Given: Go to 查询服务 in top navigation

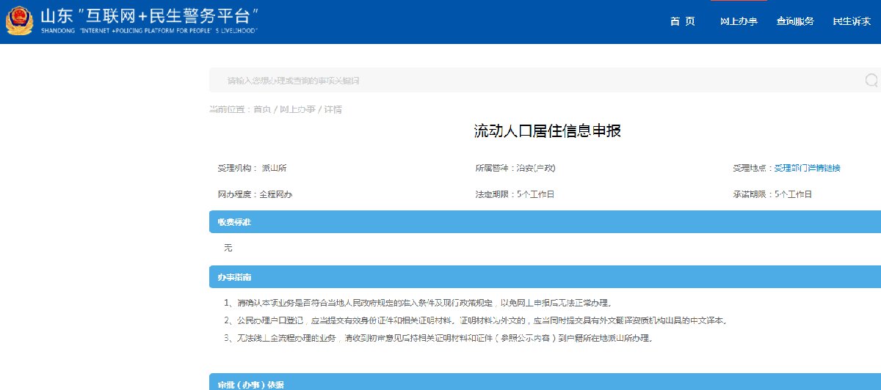Looking at the screenshot, I should (x=795, y=21).
